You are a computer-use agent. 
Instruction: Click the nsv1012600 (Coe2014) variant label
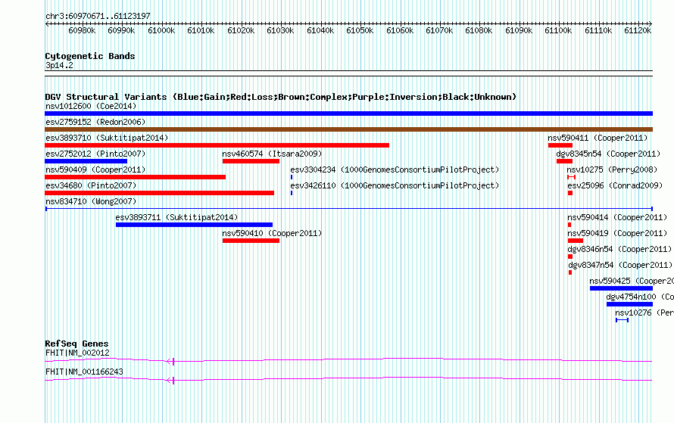click(x=91, y=106)
